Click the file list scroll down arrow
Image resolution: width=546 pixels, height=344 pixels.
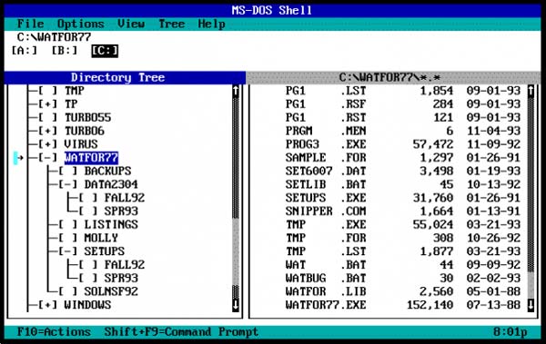[x=531, y=305]
